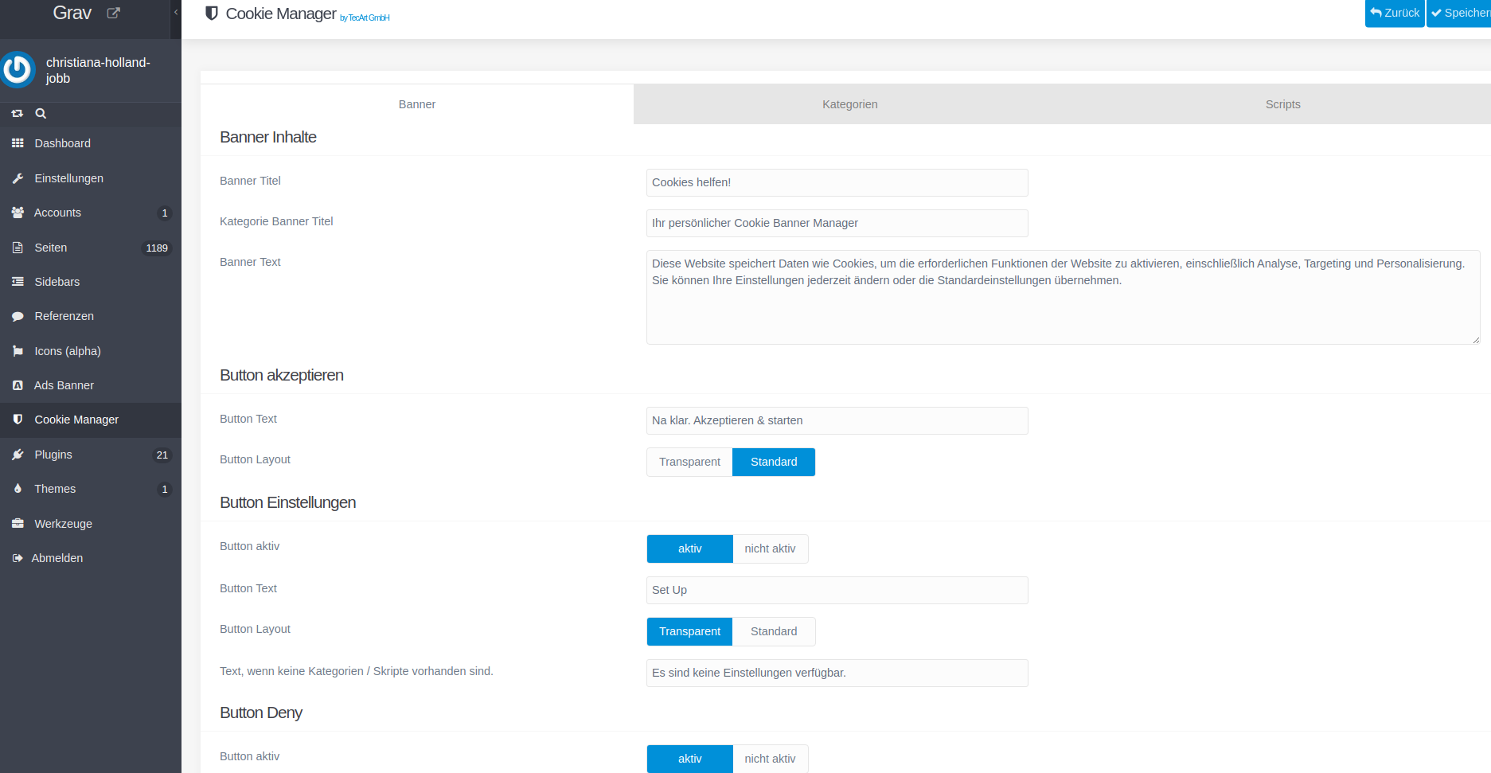Viewport: 1491px width, 773px height.
Task: Click the shield icon beside the page title
Action: (x=212, y=13)
